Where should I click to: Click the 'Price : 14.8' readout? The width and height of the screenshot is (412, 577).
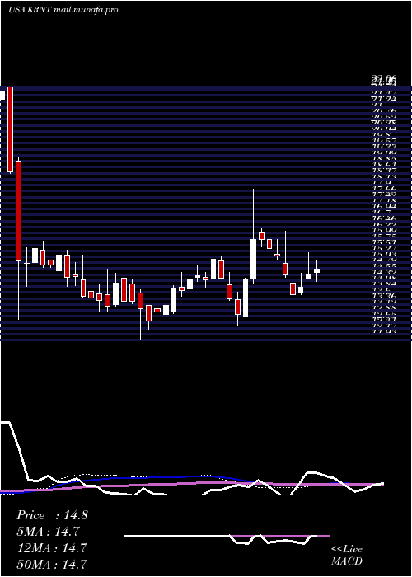pos(52,515)
